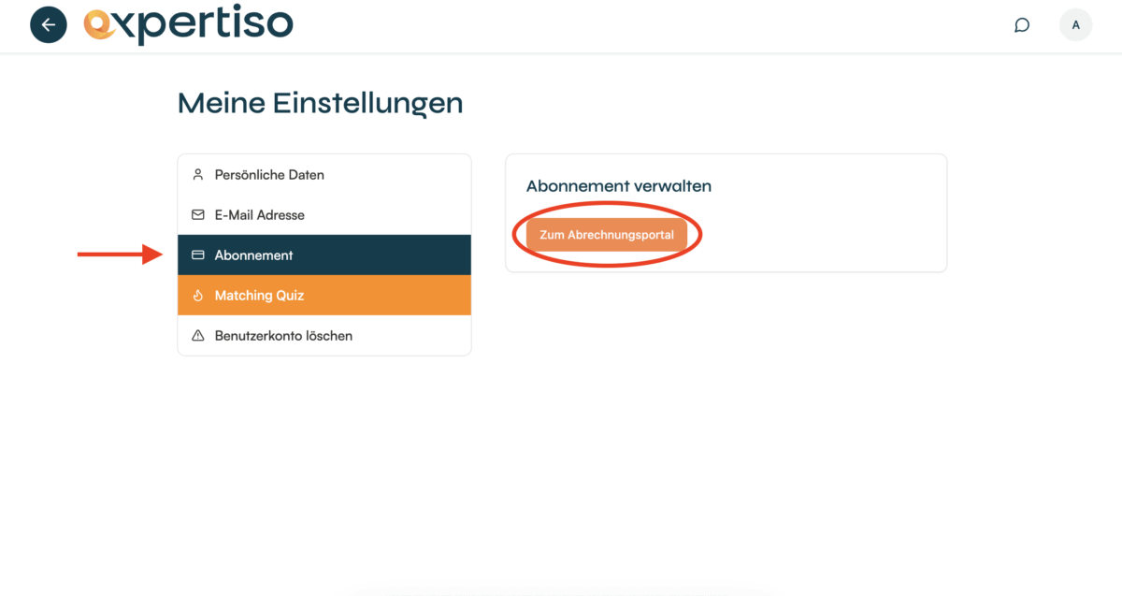Image resolution: width=1122 pixels, height=596 pixels.
Task: Click the "Abonnement verwalten" heading
Action: coord(619,186)
